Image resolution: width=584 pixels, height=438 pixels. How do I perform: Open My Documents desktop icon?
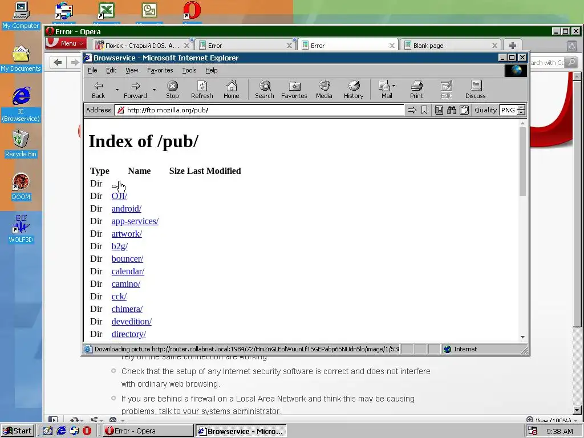point(21,59)
